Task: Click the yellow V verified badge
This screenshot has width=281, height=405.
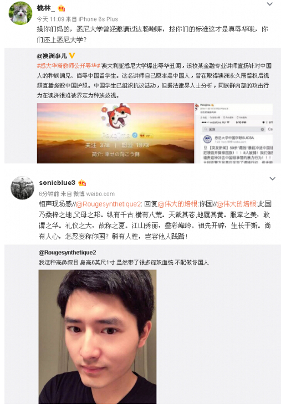Action: click(x=72, y=55)
